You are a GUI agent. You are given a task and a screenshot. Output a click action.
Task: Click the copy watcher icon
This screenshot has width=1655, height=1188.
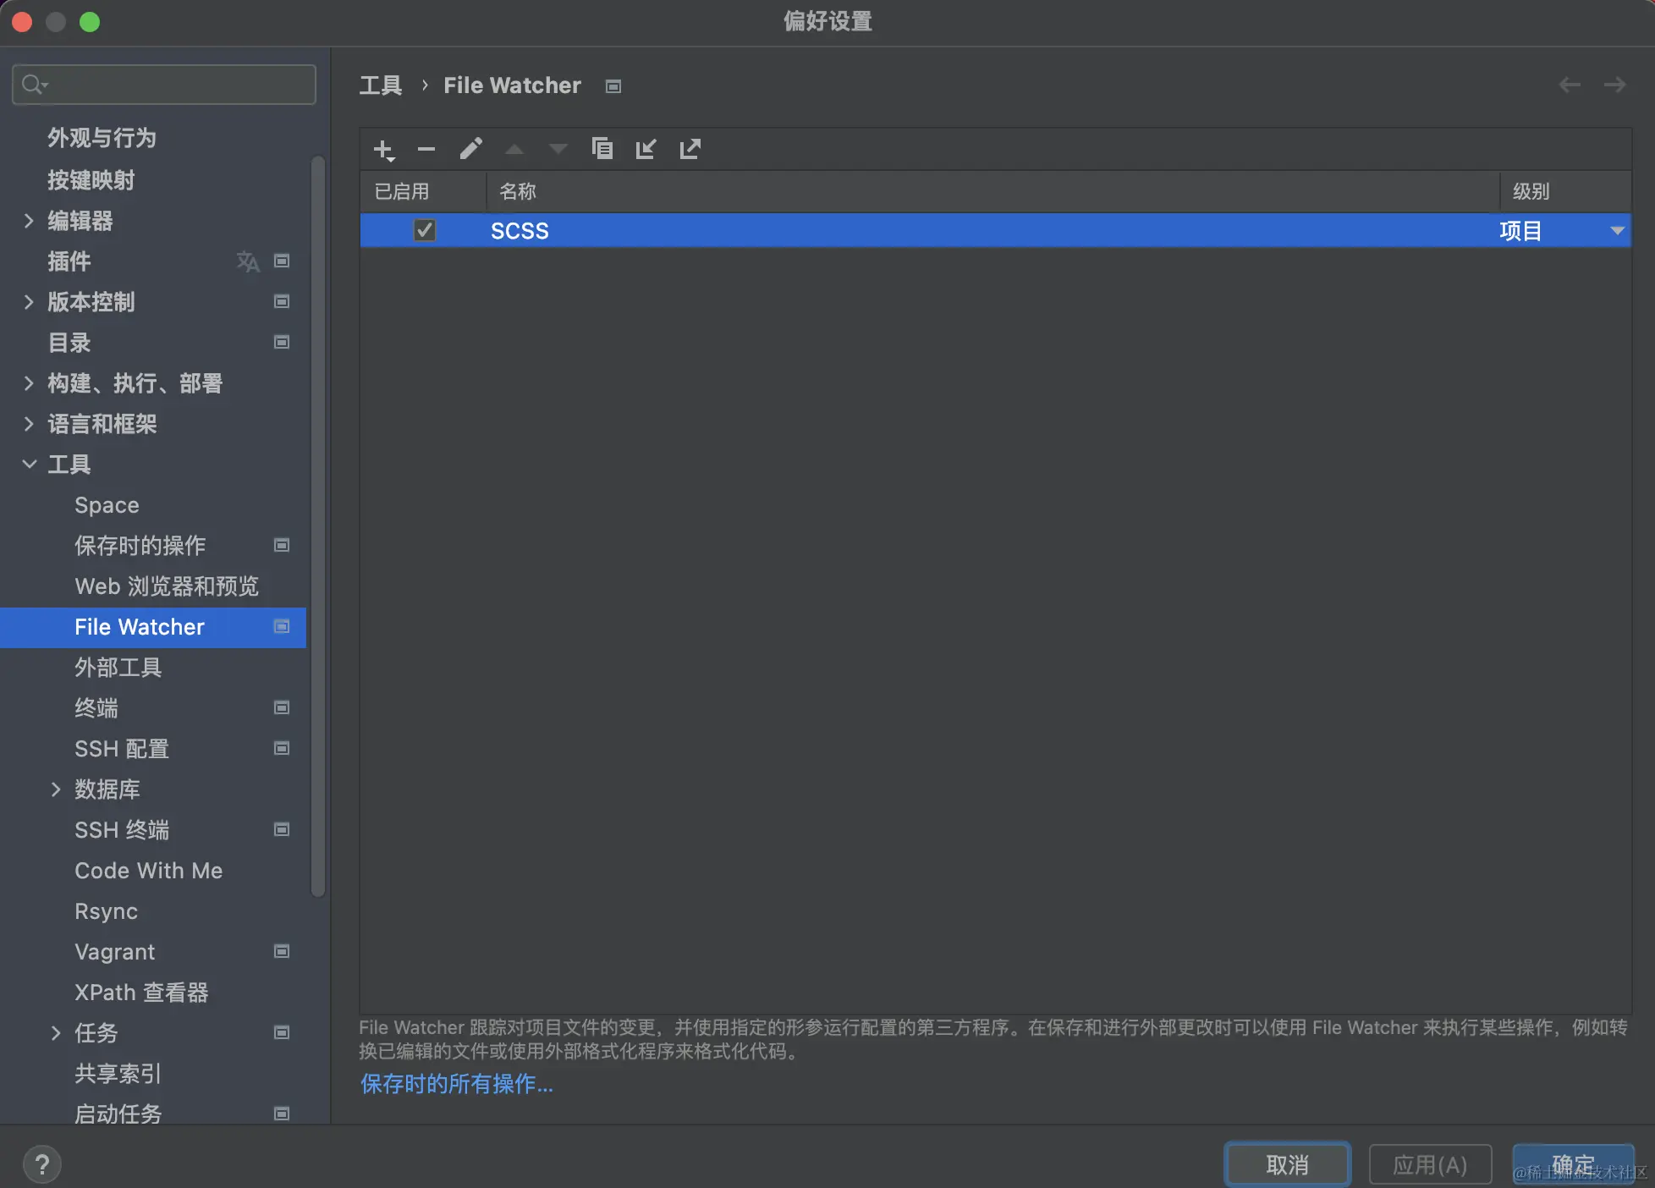click(602, 149)
